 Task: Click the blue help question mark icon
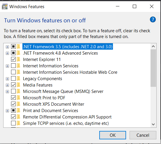pos(153,19)
